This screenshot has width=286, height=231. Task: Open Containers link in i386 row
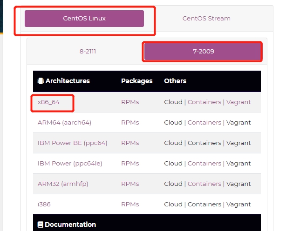tap(204, 205)
